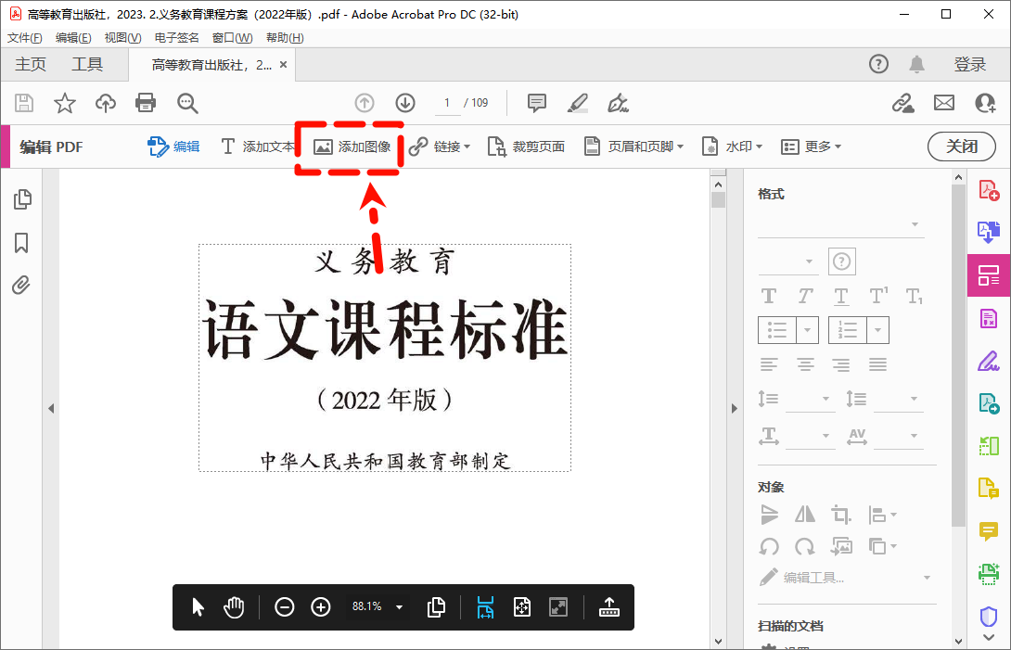Click the fit width scrolling icon
The image size is (1011, 650).
click(485, 606)
